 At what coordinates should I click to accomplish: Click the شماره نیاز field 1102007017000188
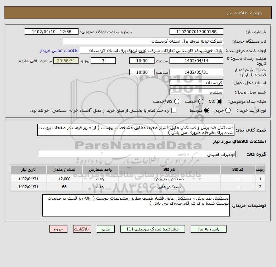point(196,32)
